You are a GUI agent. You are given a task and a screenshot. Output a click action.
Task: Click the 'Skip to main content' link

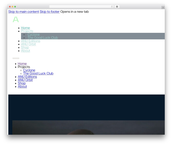(23, 12)
